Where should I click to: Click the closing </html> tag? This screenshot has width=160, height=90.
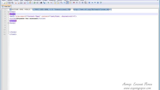pyautogui.click(x=13, y=34)
